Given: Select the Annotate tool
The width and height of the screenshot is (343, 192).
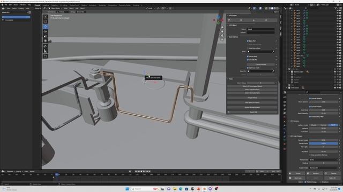Looking at the screenshot, I should tap(45, 46).
